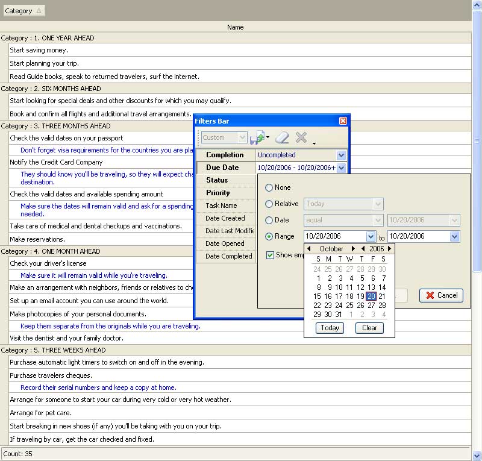The height and width of the screenshot is (461, 482).
Task: Open the Completion filter dropdown
Action: (342, 155)
